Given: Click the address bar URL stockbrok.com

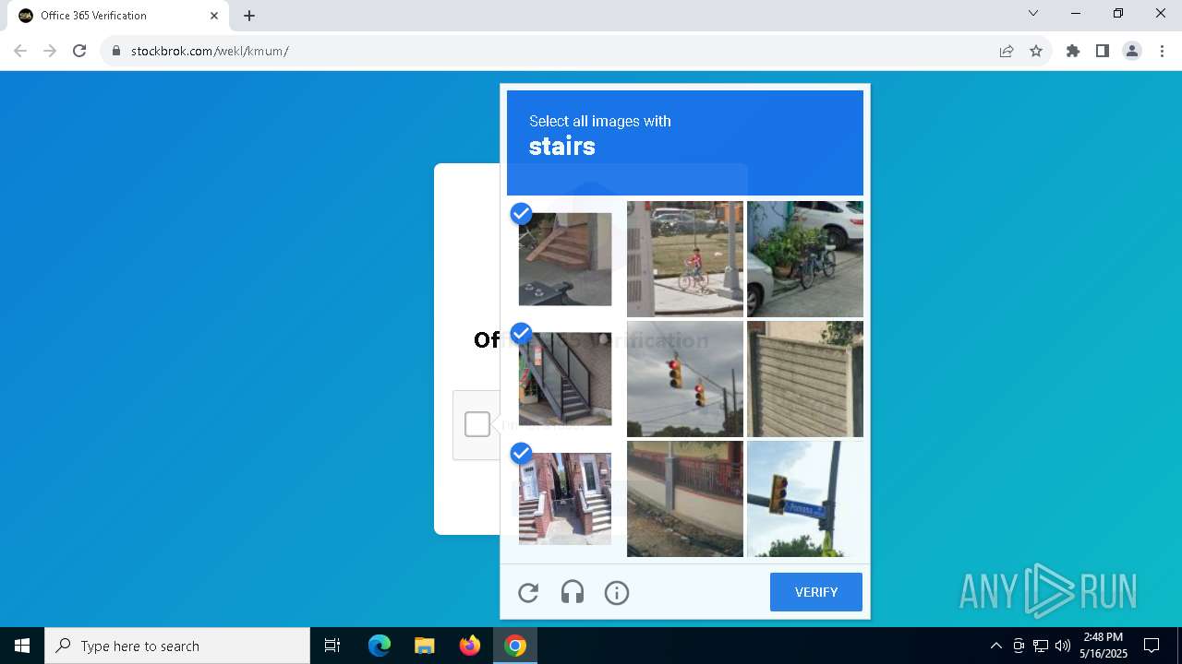Looking at the screenshot, I should click(210, 51).
